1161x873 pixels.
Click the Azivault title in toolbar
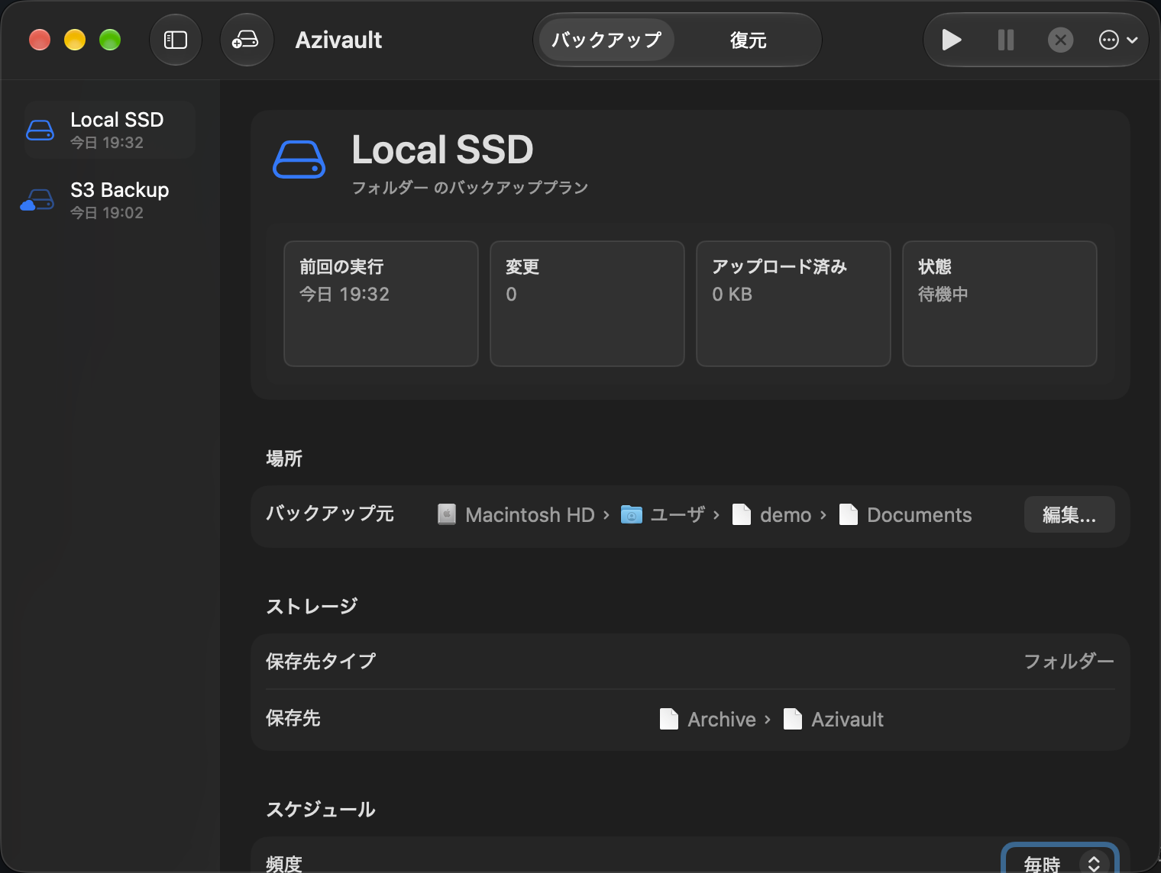point(338,40)
